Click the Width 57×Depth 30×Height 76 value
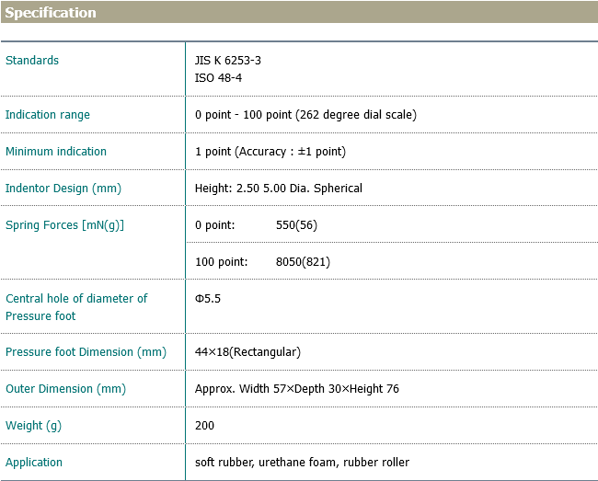Image resolution: width=598 pixels, height=481 pixels. point(296,389)
